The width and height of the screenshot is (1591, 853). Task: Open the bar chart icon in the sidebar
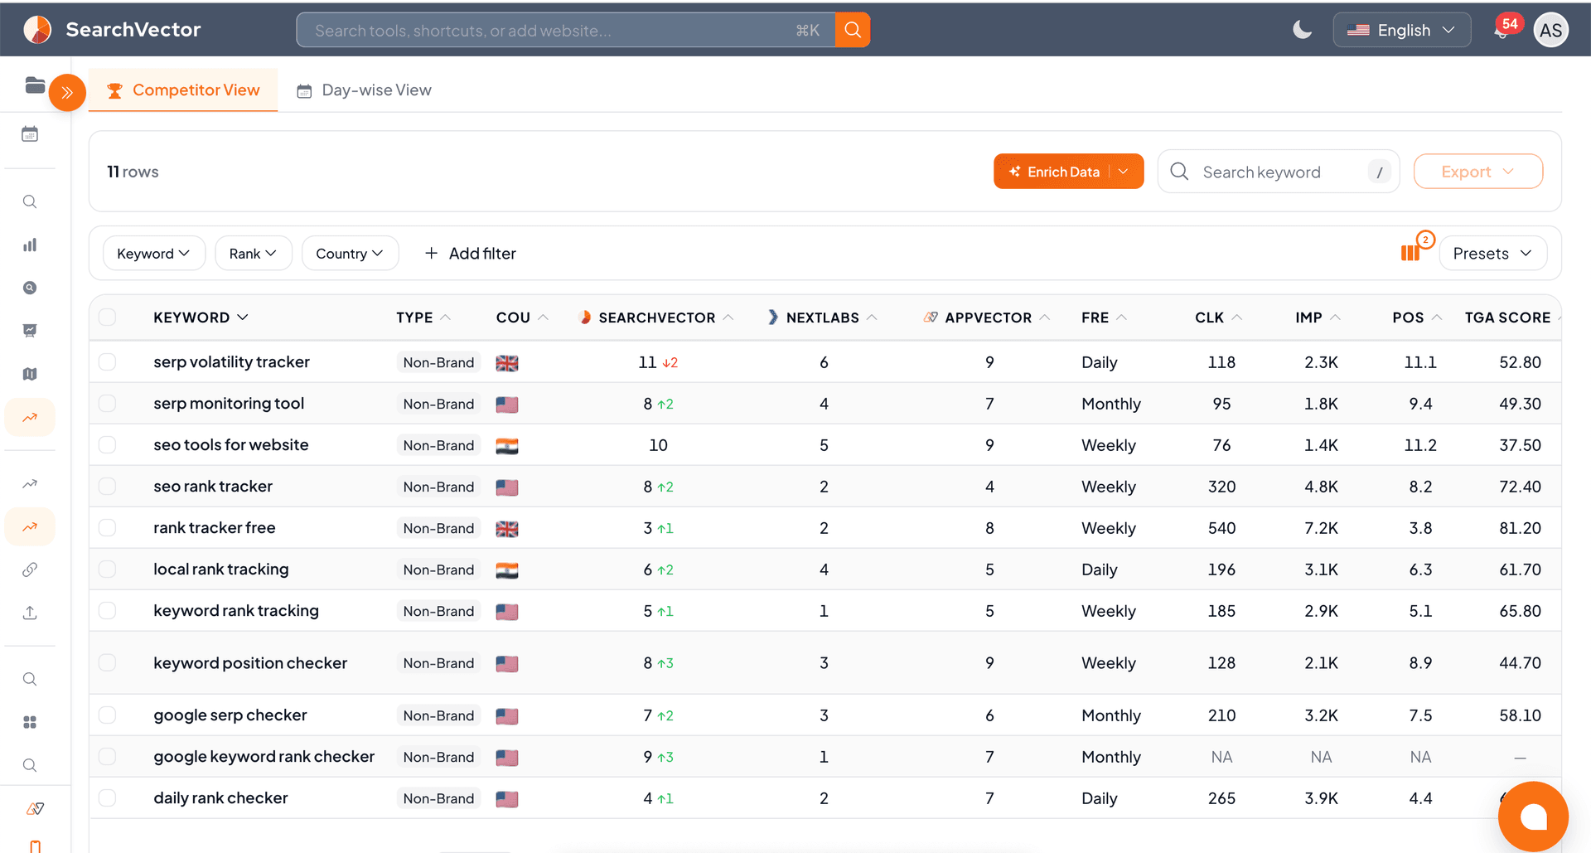30,245
